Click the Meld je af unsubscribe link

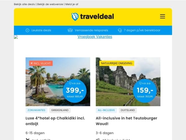pos(72,4)
